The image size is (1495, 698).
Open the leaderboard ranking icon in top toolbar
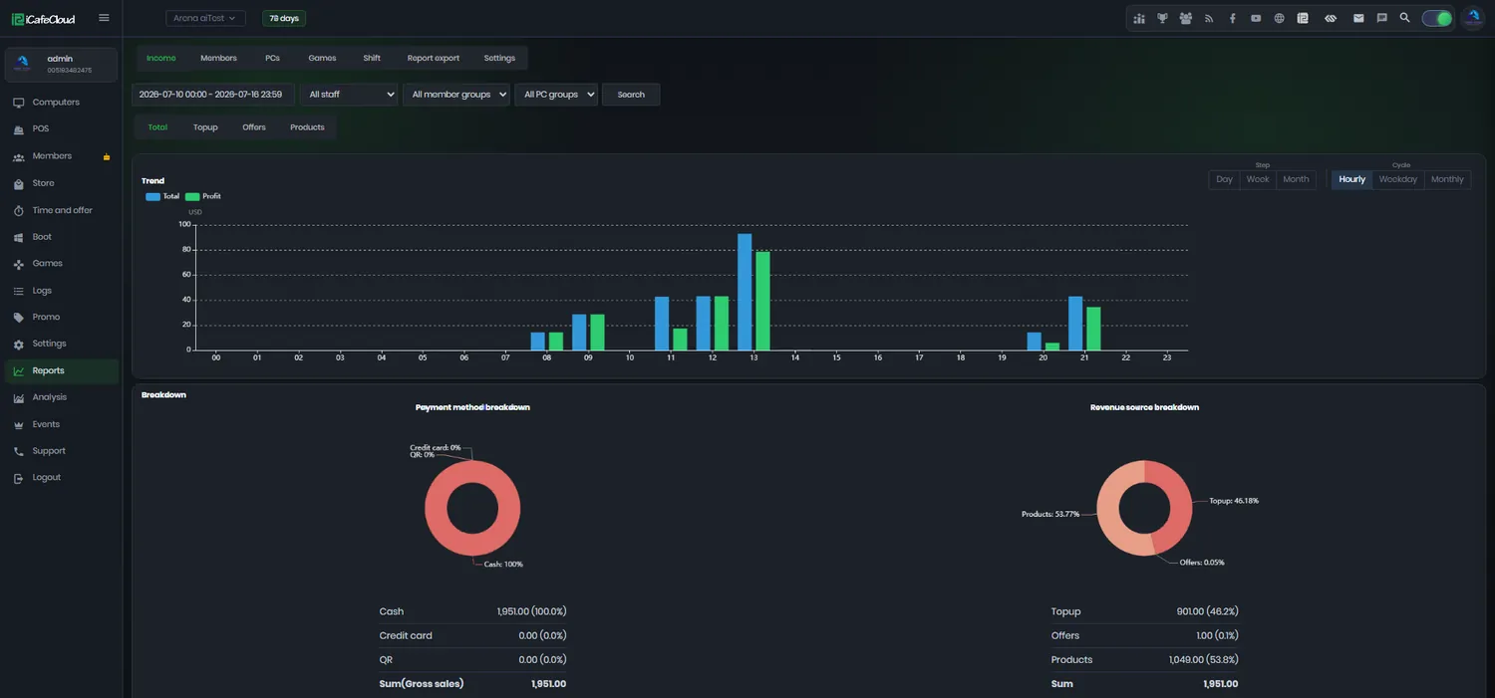[1138, 18]
